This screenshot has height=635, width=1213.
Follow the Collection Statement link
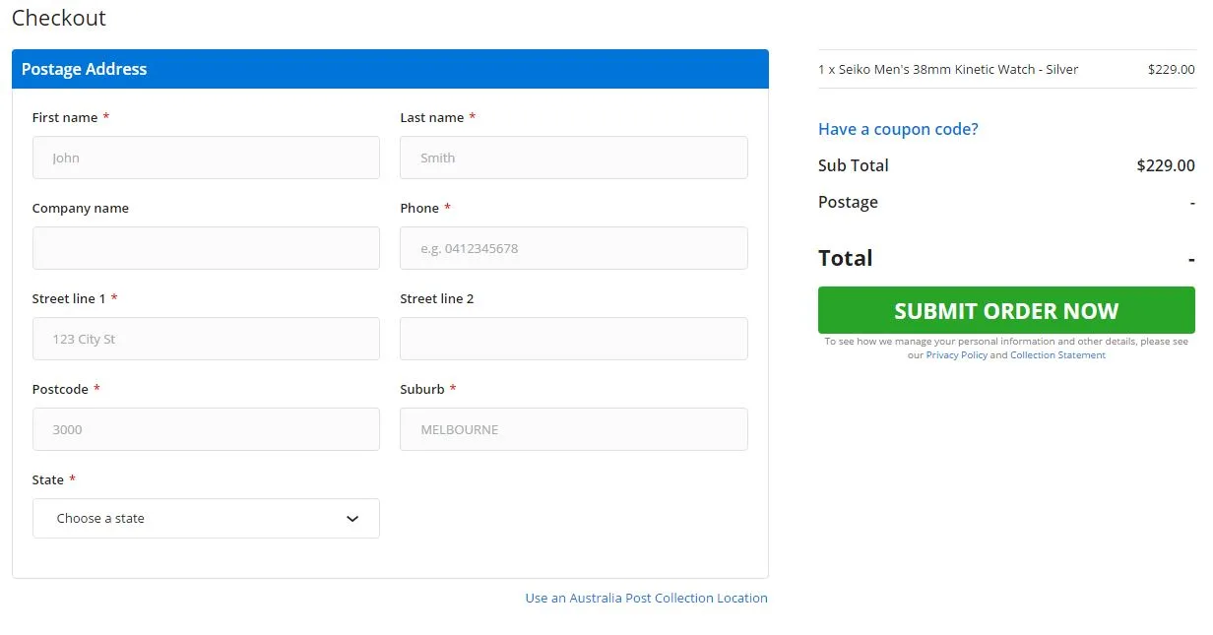click(x=1057, y=355)
